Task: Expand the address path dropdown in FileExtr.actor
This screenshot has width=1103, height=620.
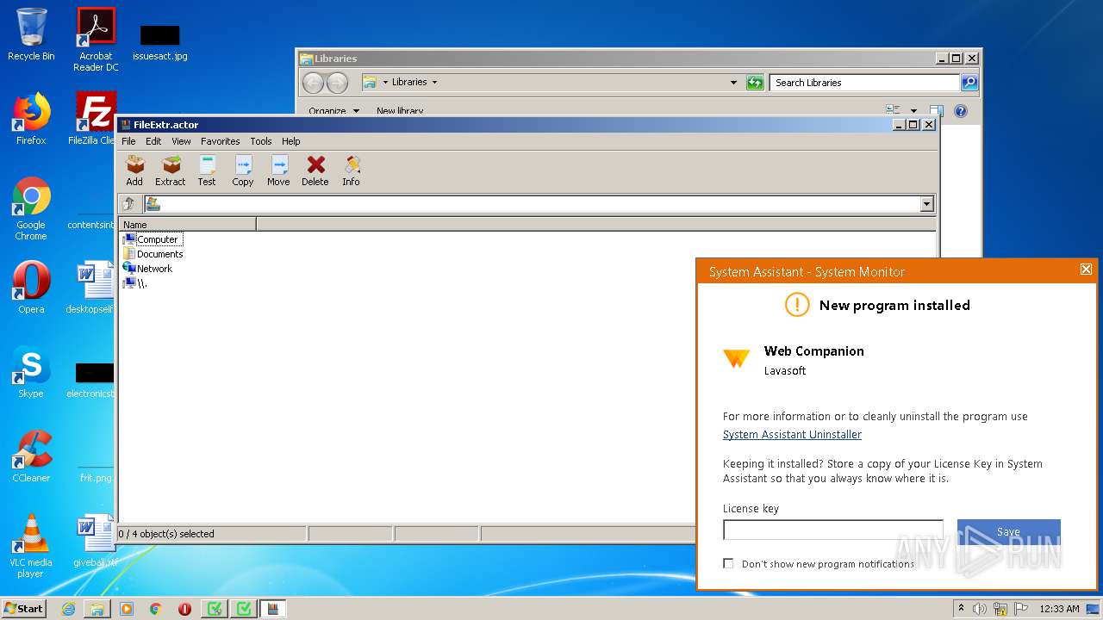Action: point(927,204)
